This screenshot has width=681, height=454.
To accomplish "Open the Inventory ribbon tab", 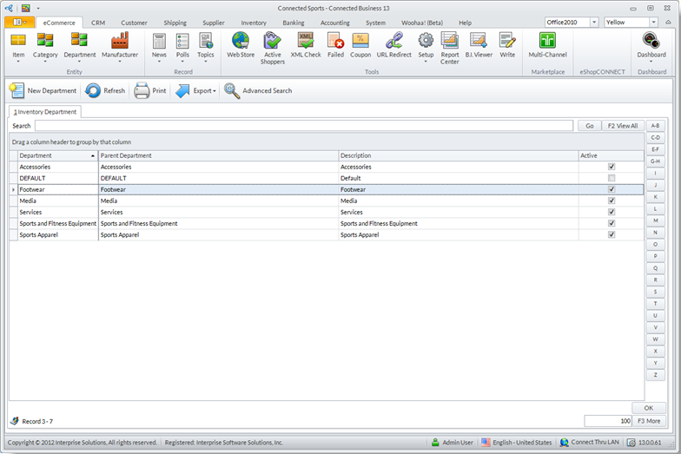I will (254, 23).
